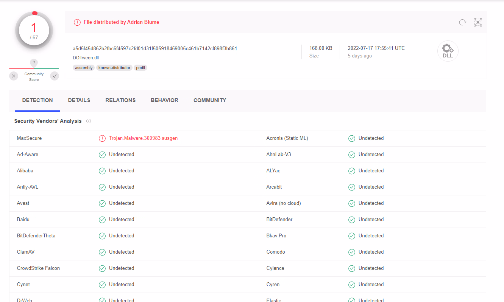
Task: Click the pedll tag
Action: pos(140,68)
